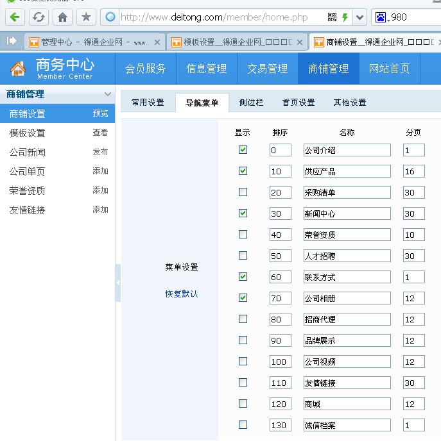441x441 pixels.
Task: Open the 会员服务 top menu
Action: click(x=146, y=69)
